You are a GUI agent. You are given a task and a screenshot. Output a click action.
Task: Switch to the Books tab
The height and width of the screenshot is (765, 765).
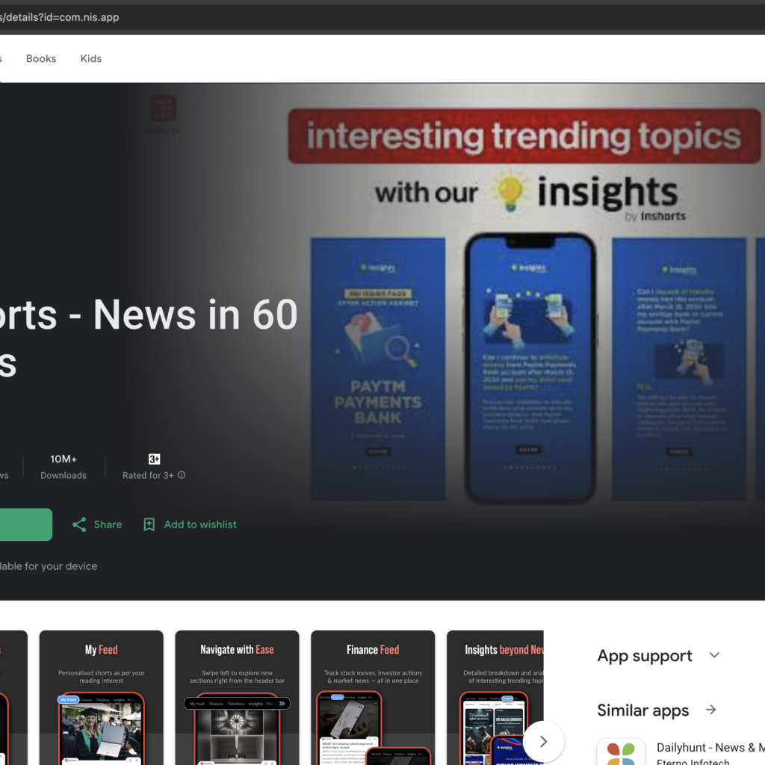[x=41, y=58]
